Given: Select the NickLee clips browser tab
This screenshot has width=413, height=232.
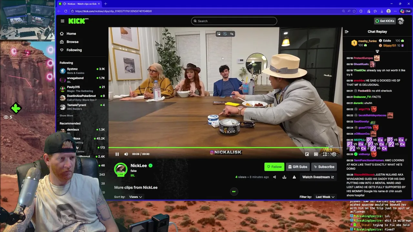Looking at the screenshot, I should [x=80, y=4].
